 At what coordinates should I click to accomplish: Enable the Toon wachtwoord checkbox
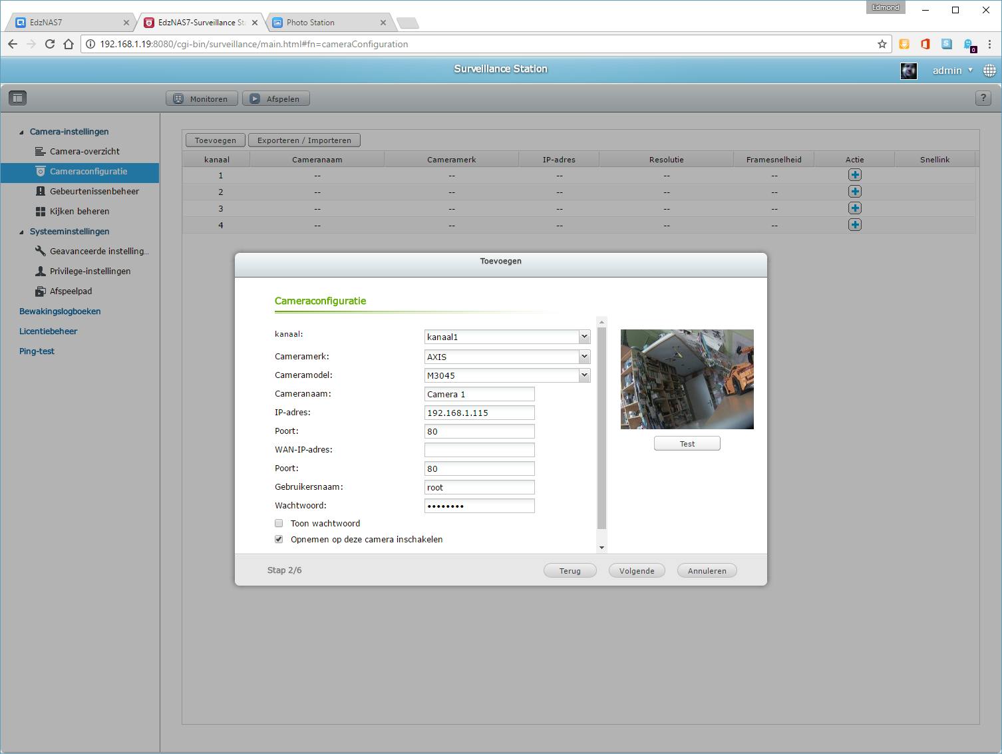[x=279, y=524]
